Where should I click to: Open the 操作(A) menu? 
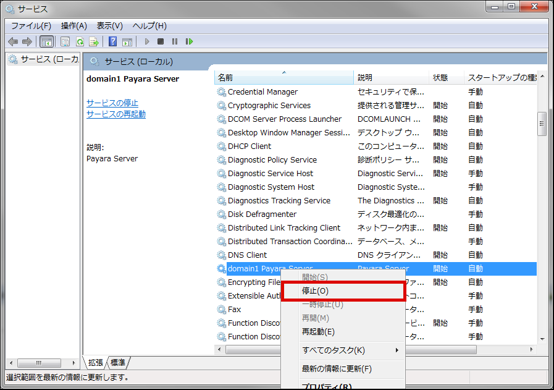pos(73,26)
